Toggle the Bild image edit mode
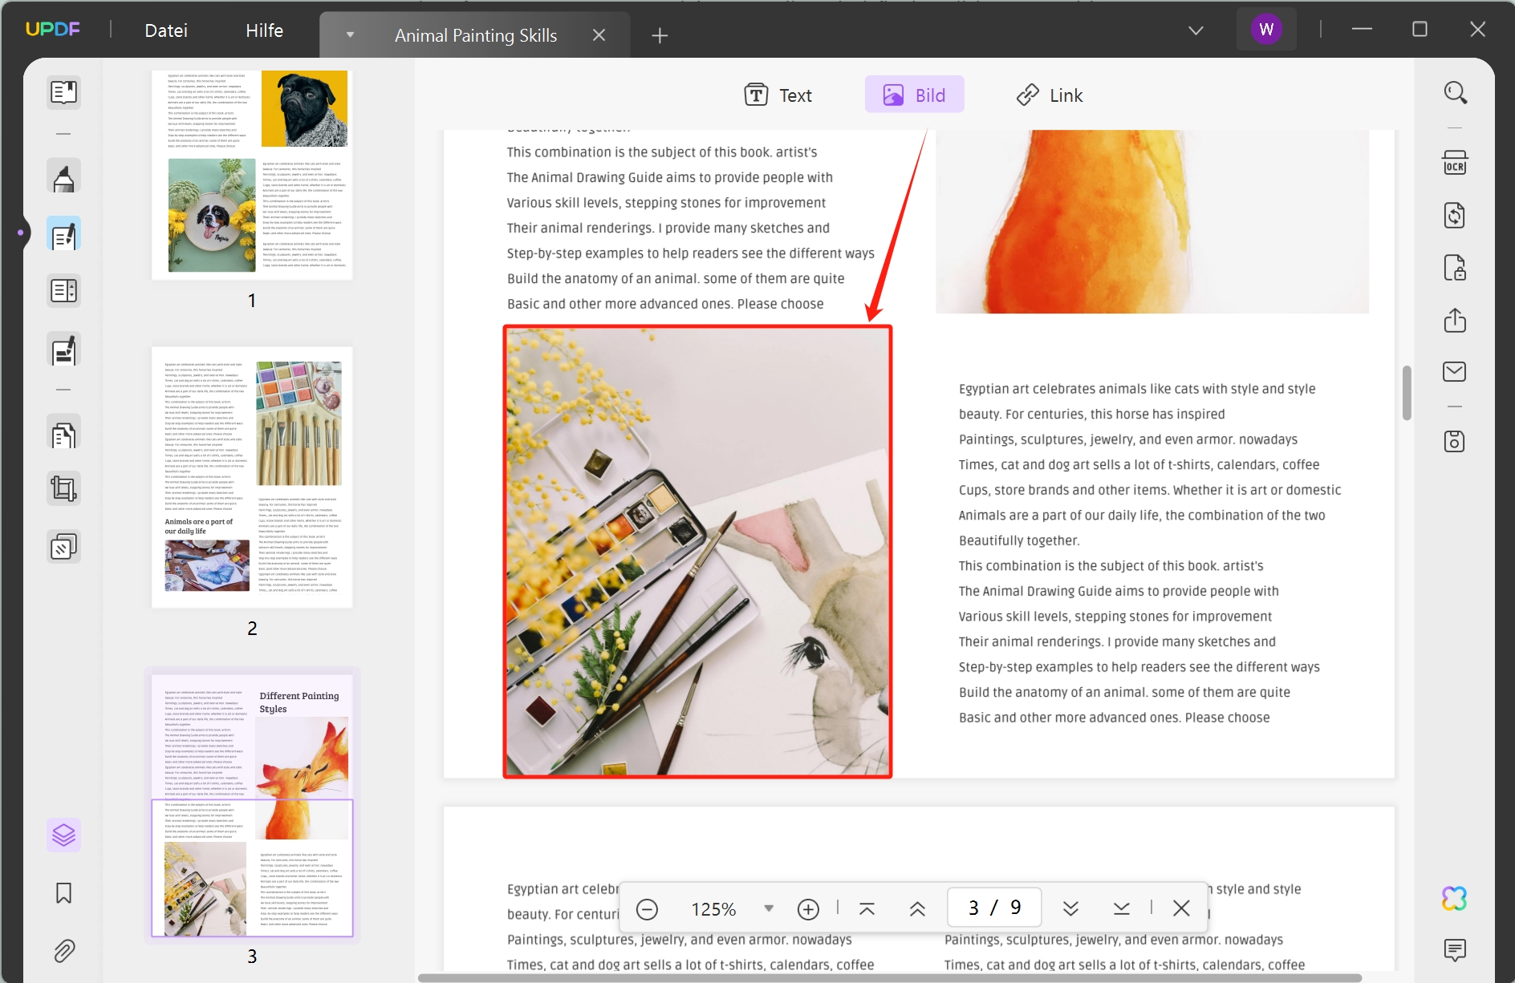The width and height of the screenshot is (1515, 983). click(914, 95)
